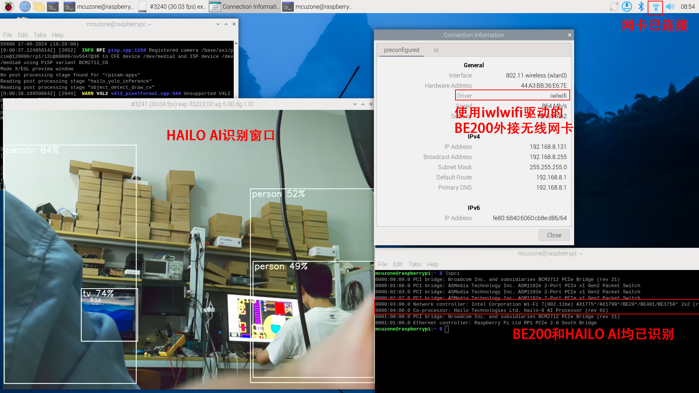Viewport: 699px width, 393px height.
Task: Click the clock showing 08:54
Action: pos(688,7)
